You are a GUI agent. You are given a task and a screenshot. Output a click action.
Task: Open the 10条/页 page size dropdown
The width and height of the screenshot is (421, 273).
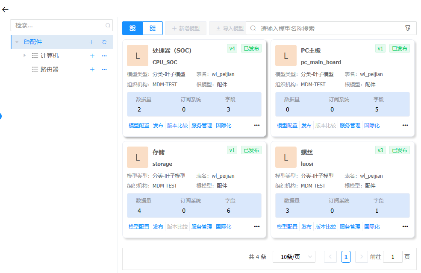tap(294, 257)
